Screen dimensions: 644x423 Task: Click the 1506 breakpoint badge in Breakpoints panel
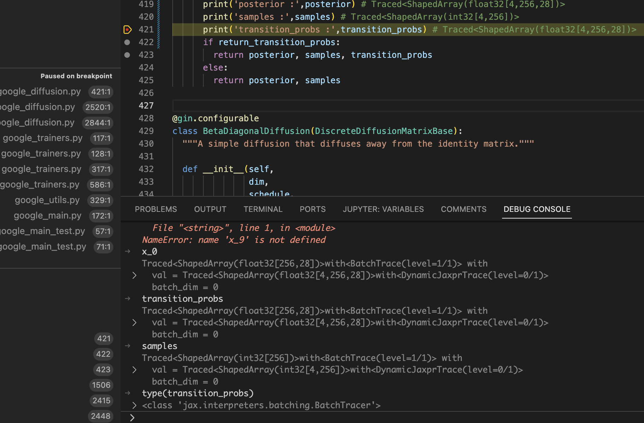point(101,385)
